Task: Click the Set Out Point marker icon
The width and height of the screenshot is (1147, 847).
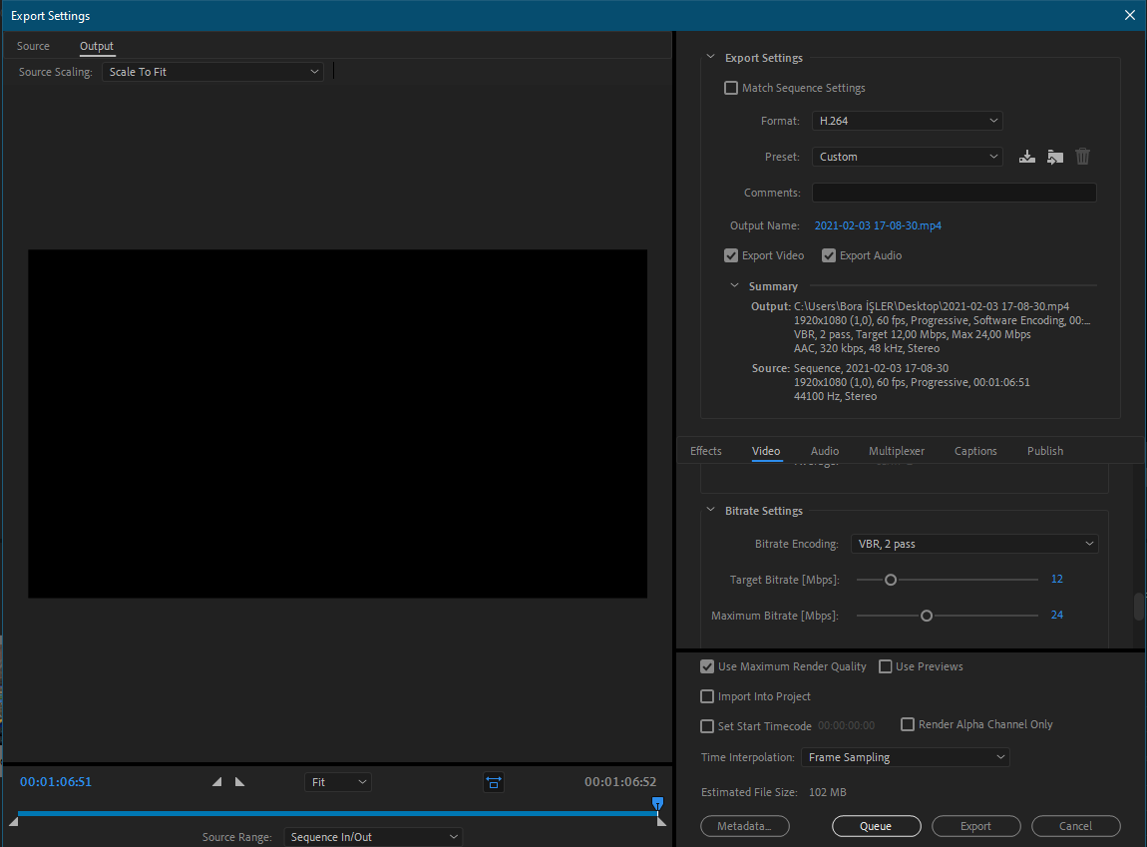Action: click(x=239, y=782)
